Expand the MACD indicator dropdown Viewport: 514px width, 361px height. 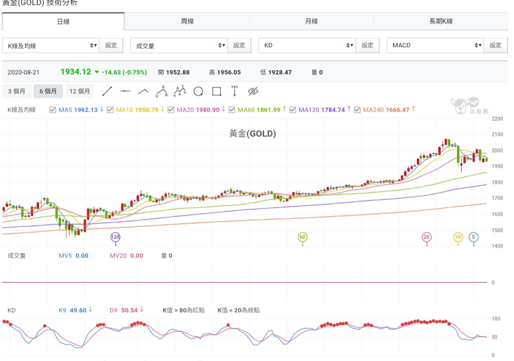point(435,46)
